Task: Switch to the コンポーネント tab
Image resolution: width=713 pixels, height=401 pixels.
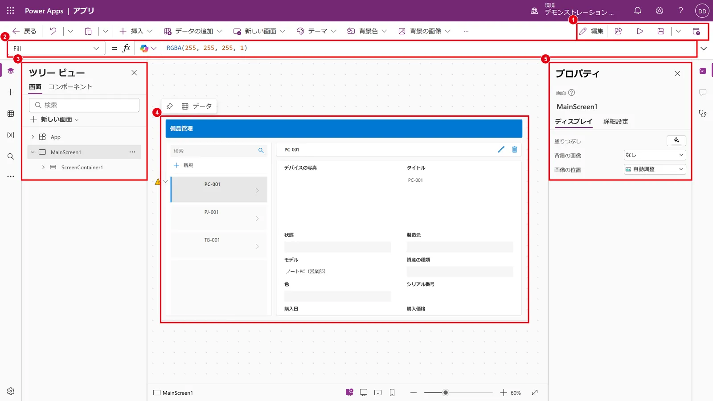Action: click(70, 87)
